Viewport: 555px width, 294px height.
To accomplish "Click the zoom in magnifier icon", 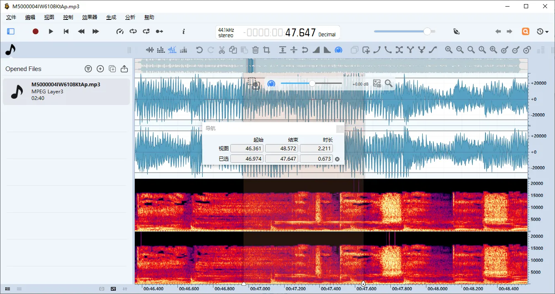I will coord(449,50).
